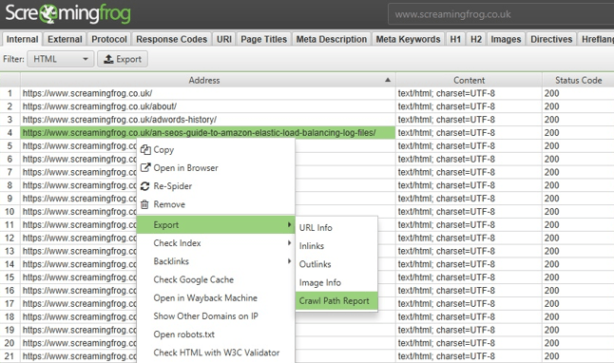
Task: Click the Remove trash can icon
Action: pyautogui.click(x=144, y=204)
